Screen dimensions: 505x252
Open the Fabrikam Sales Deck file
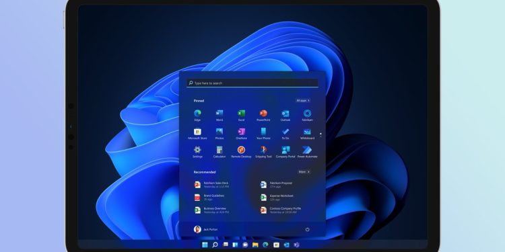click(x=211, y=185)
